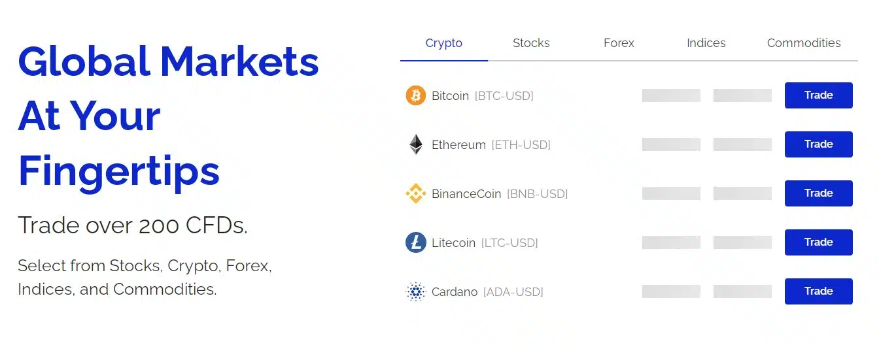Click the orange Bitcoin logo icon

click(x=416, y=95)
